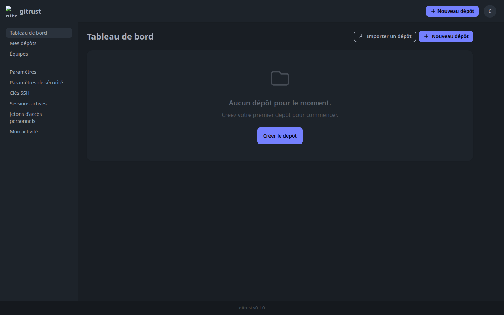Viewport: 504px width, 315px height.
Task: Click the plus icon in header Nouveau dépôt
Action: click(433, 11)
